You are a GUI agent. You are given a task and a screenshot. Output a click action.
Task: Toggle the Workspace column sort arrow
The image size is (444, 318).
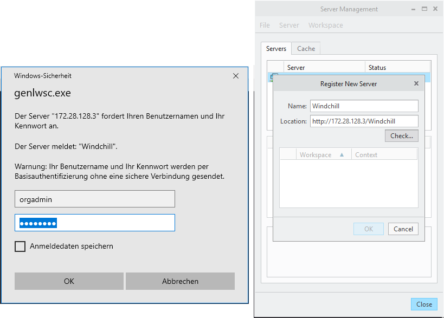point(342,155)
